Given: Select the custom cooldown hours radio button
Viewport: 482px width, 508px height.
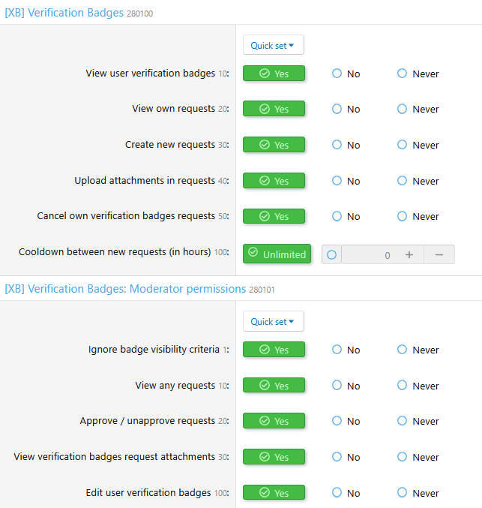Looking at the screenshot, I should (x=331, y=254).
